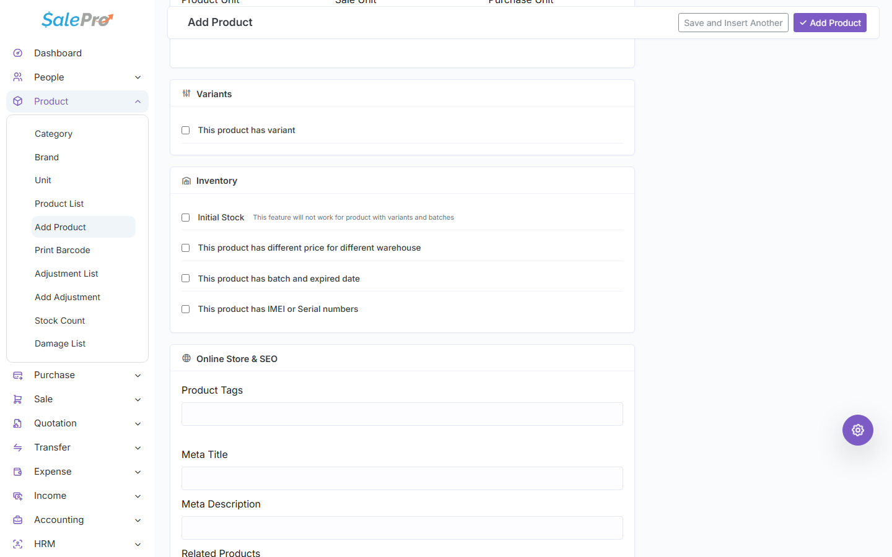Expand the Sale menu chevron
The width and height of the screenshot is (892, 557).
(138, 400)
